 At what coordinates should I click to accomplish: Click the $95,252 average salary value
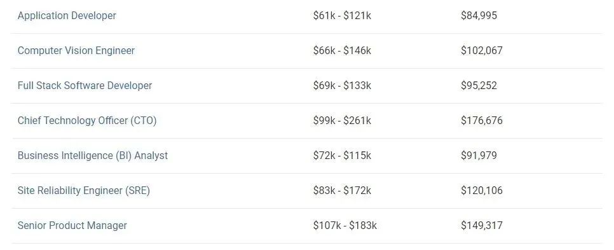click(479, 85)
